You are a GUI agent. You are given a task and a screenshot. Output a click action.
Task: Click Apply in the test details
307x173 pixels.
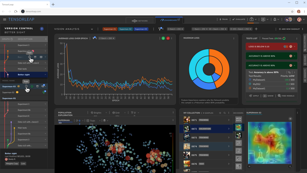coord(254,96)
